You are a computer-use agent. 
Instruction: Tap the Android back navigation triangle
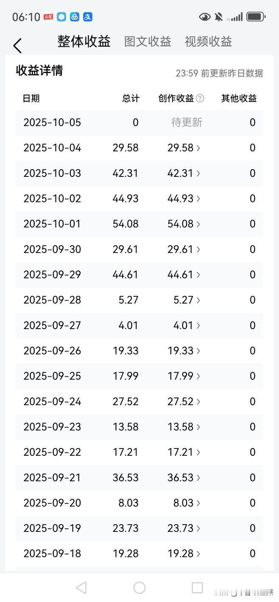(81, 588)
